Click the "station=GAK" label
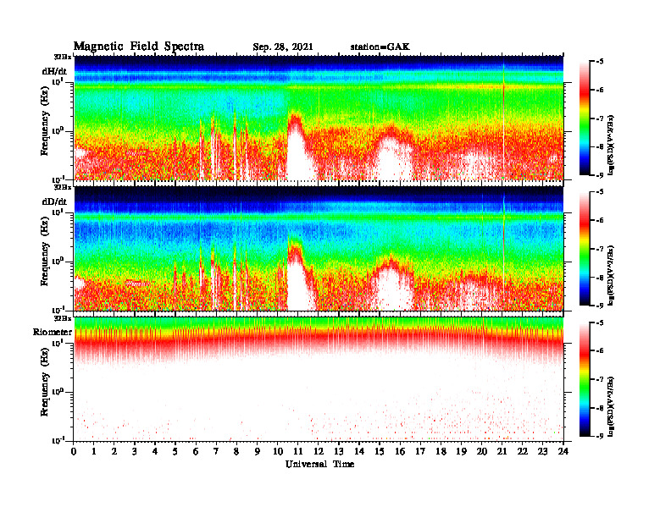 [380, 47]
